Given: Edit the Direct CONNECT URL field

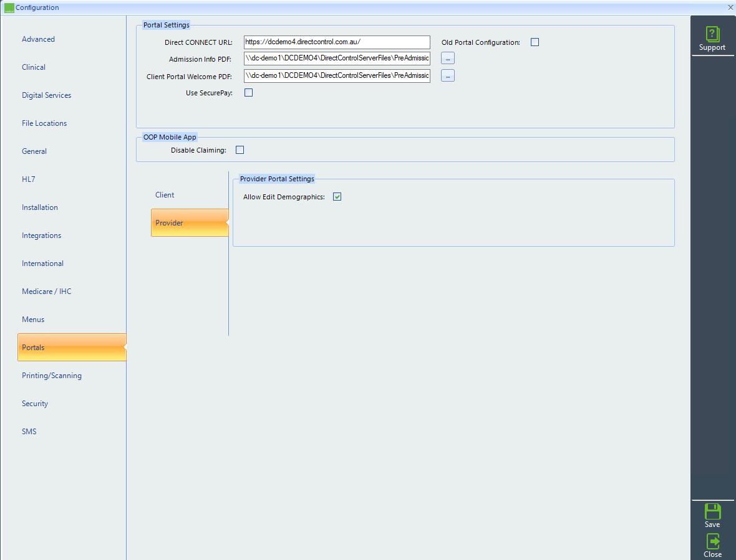Looking at the screenshot, I should pos(337,42).
